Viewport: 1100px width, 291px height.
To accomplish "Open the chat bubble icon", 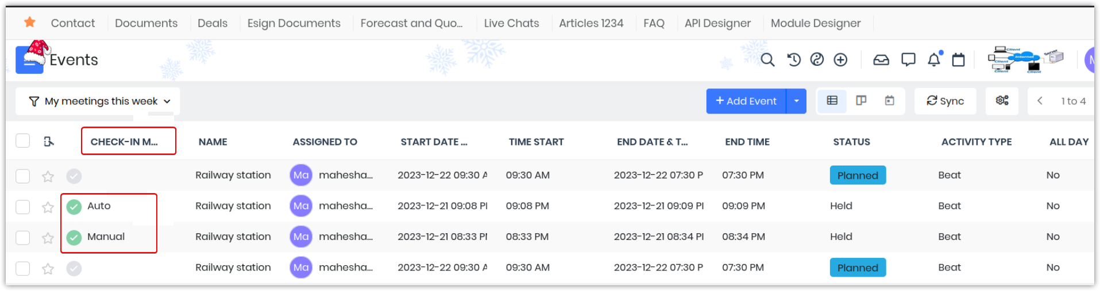I will [x=908, y=60].
